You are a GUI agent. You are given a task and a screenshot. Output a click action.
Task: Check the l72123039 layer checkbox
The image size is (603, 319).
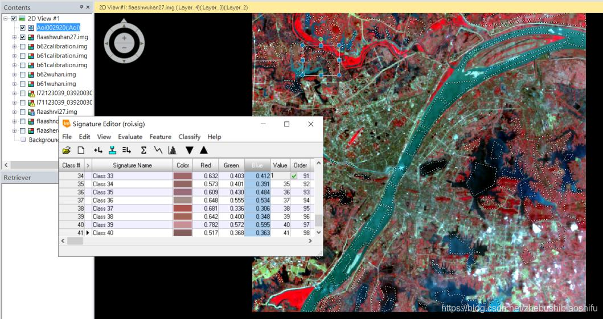pos(22,93)
